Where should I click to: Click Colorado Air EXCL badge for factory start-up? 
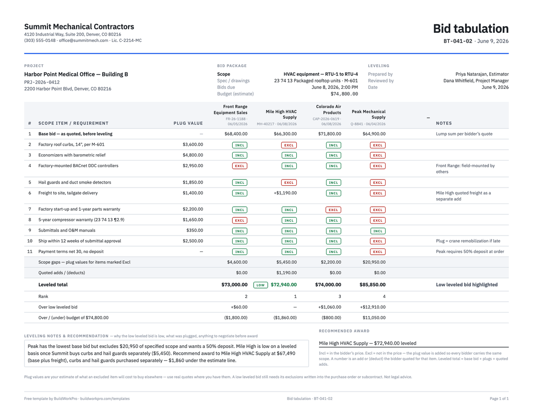(x=334, y=210)
